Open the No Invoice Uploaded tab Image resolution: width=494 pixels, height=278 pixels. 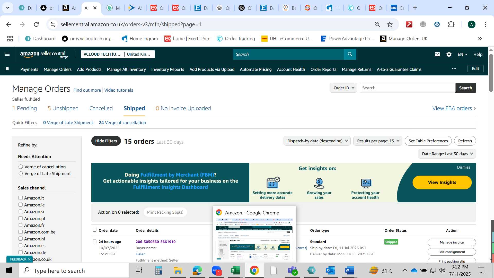point(183,108)
